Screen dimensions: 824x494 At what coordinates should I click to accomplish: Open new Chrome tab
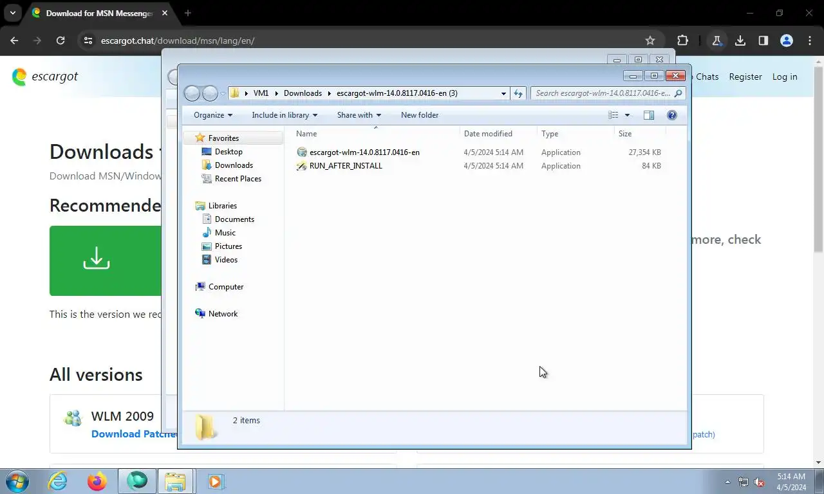(x=188, y=13)
